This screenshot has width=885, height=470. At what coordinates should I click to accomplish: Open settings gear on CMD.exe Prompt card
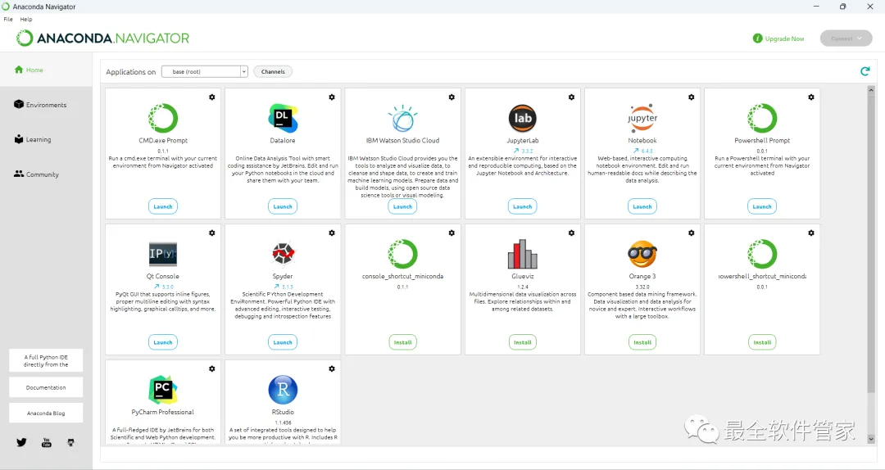[211, 97]
